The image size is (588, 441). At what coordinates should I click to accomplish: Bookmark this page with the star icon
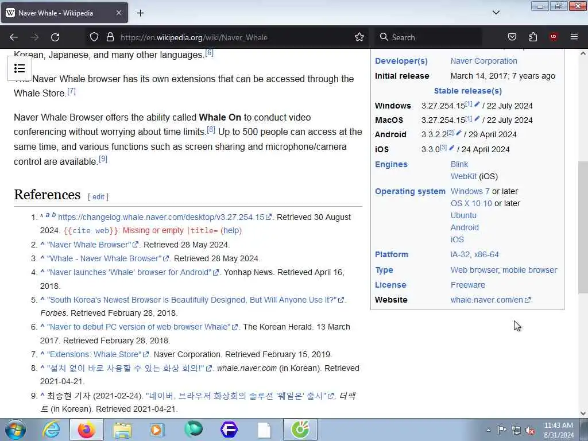[x=359, y=37]
